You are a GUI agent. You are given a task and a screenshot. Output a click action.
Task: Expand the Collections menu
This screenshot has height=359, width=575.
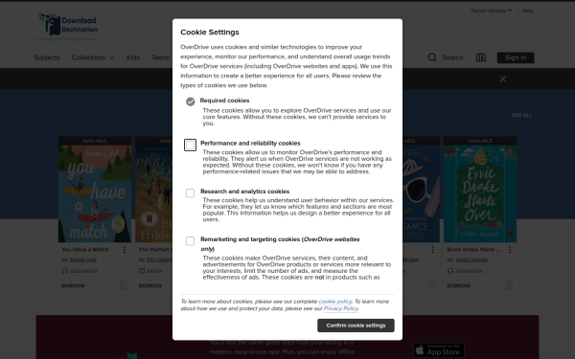[x=93, y=57]
